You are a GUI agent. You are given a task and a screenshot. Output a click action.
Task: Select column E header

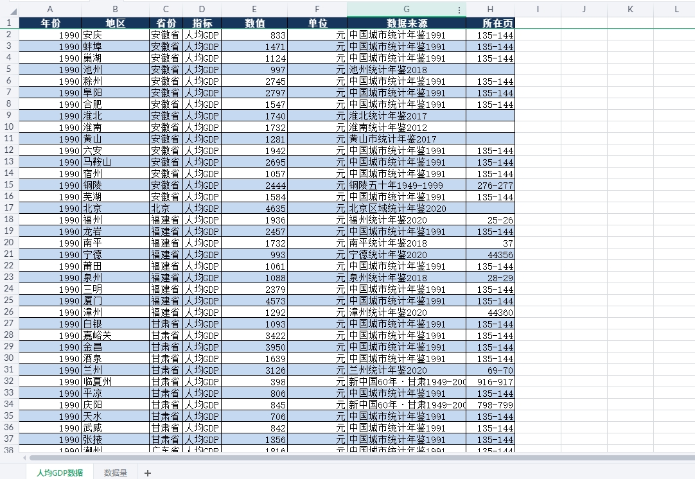click(x=254, y=9)
